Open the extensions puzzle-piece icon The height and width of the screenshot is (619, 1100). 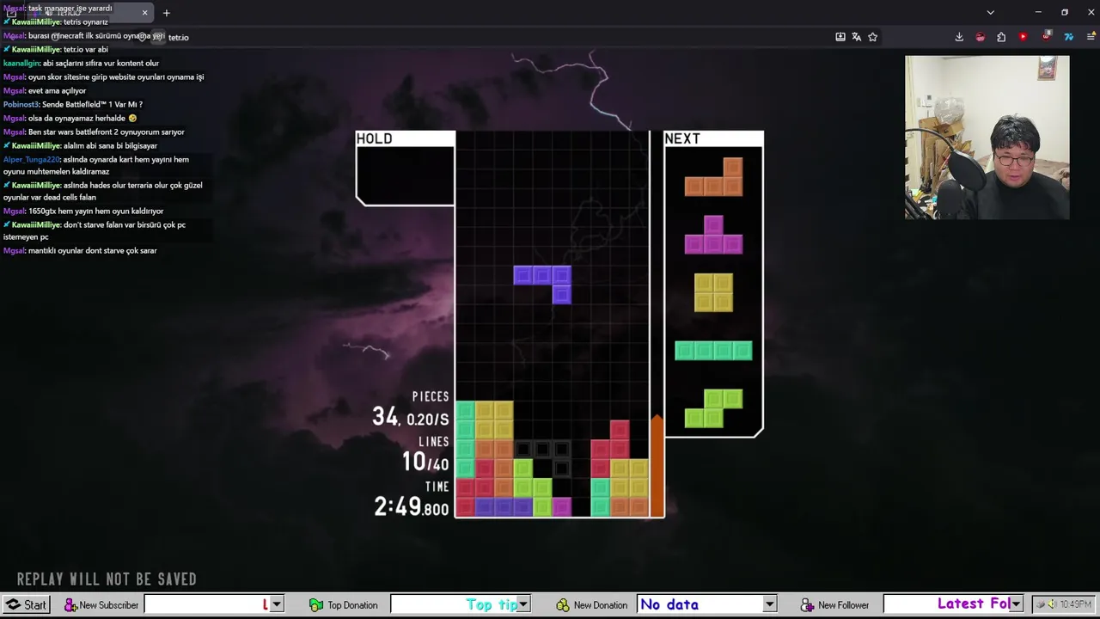coord(1001,37)
